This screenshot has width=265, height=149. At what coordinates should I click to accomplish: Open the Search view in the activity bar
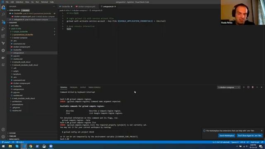click(x=3, y=14)
